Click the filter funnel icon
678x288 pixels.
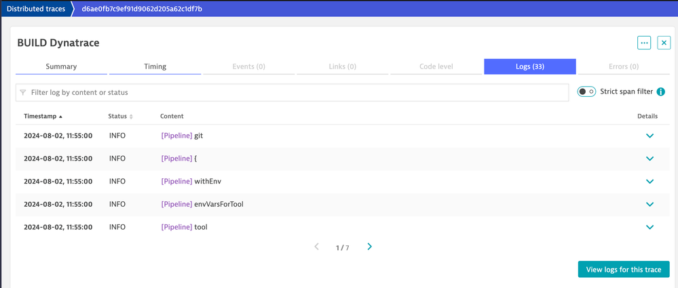pyautogui.click(x=23, y=92)
